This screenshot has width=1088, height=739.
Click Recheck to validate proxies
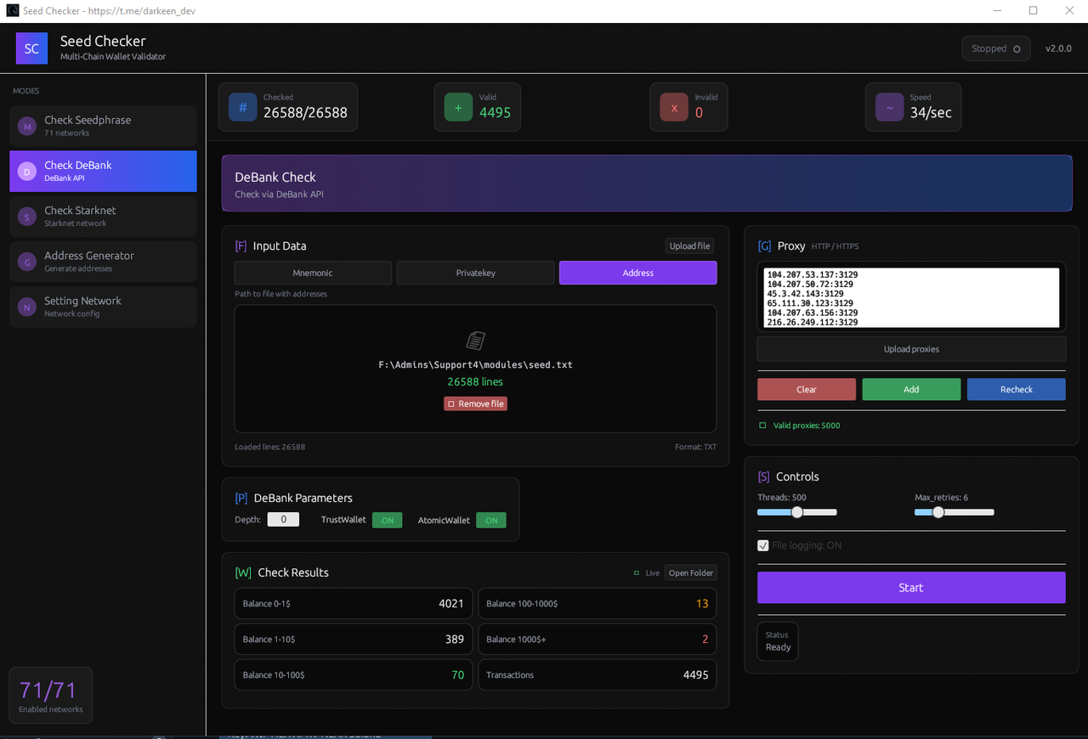click(x=1016, y=389)
